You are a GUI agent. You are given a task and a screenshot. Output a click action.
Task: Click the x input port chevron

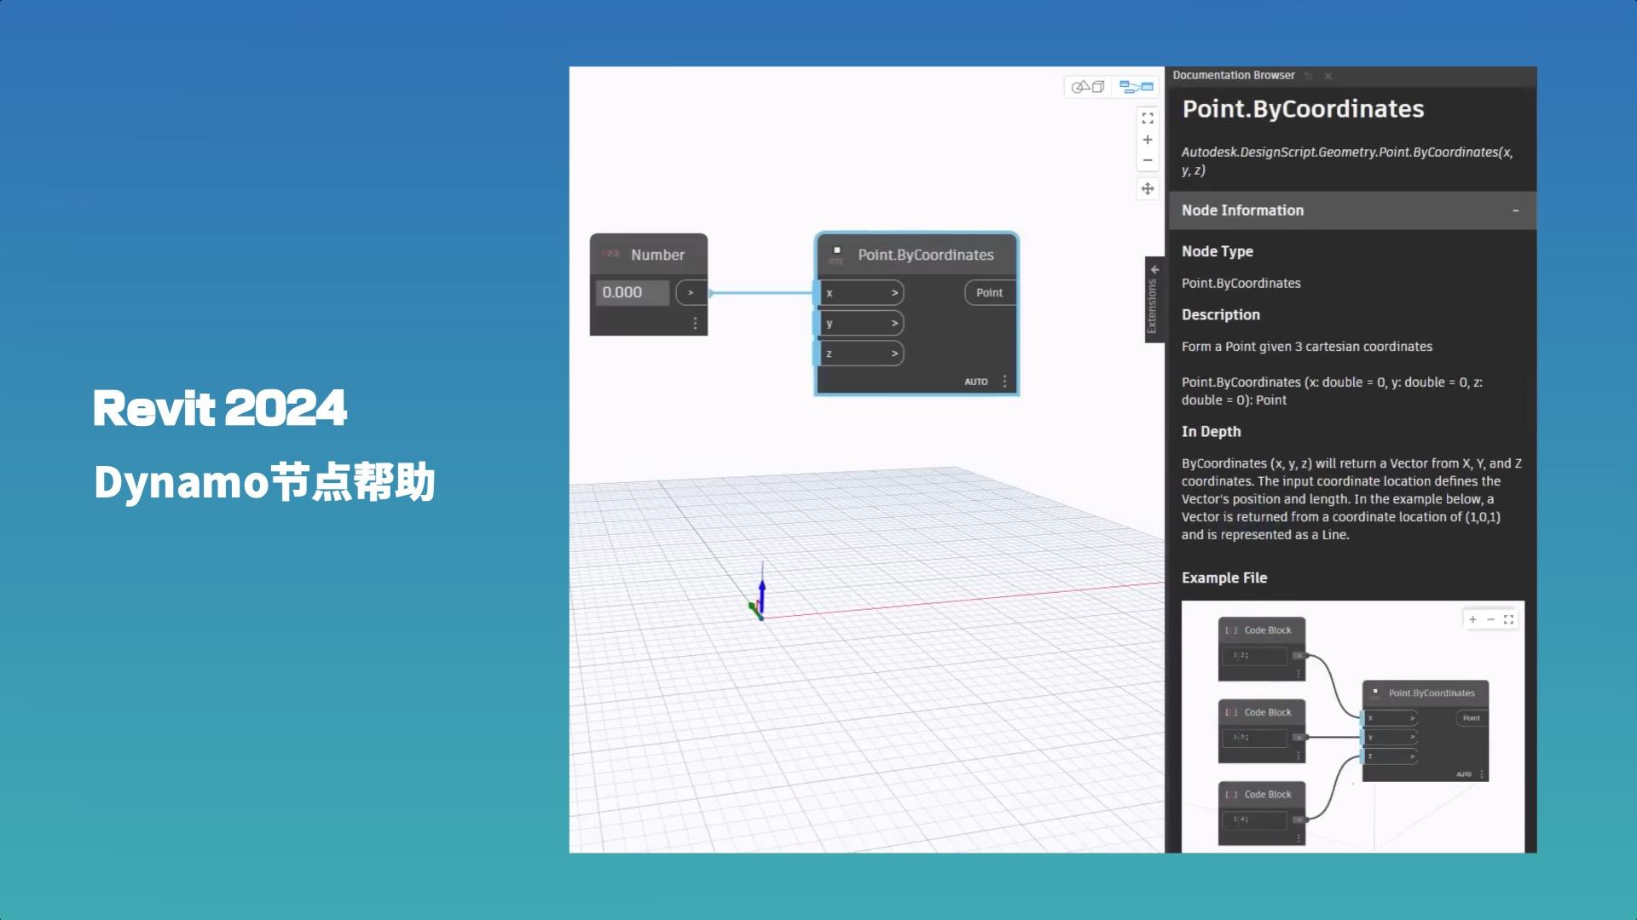click(x=894, y=292)
